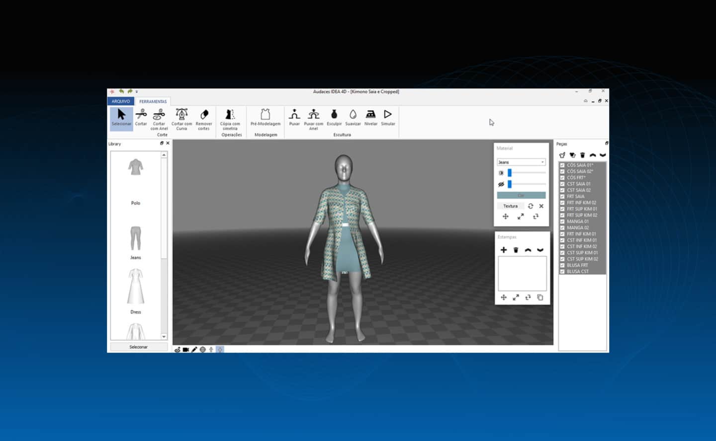The height and width of the screenshot is (441, 716).
Task: Click the rotate print icon in Estampas
Action: pos(528,297)
